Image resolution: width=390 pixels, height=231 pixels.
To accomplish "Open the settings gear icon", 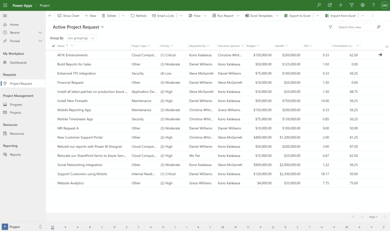I will [x=363, y=5].
